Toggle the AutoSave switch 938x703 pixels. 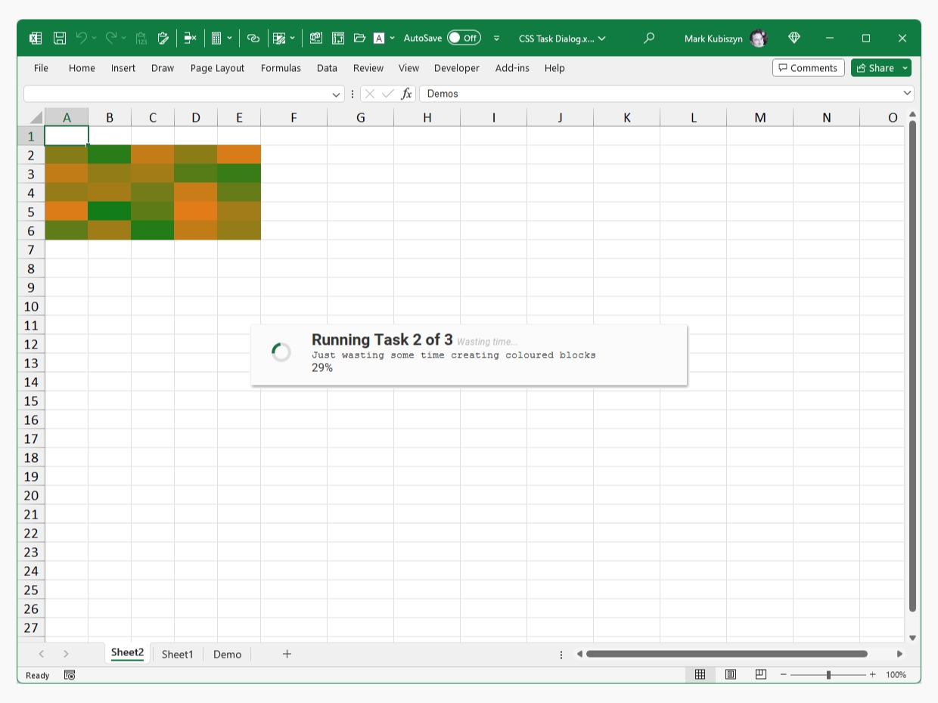tap(463, 38)
